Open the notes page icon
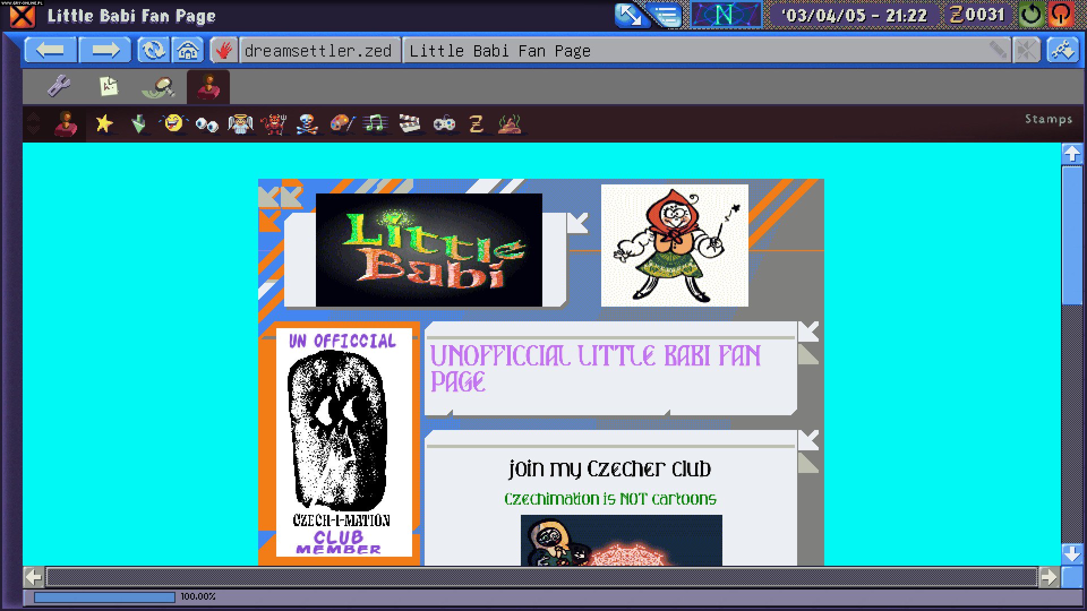The width and height of the screenshot is (1087, 611). tap(107, 85)
